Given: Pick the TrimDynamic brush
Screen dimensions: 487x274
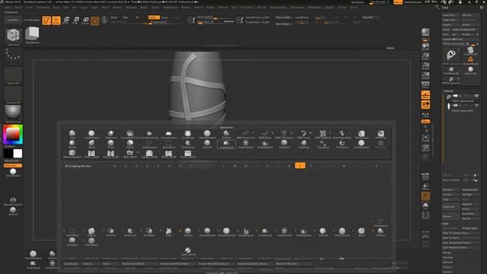Looking at the screenshot, I should tap(361, 144).
